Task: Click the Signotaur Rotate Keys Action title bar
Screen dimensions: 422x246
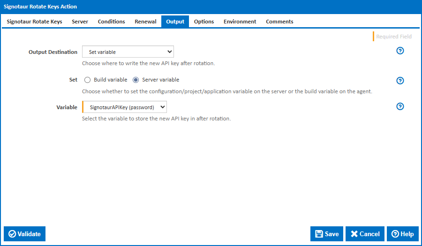Action: 211,7
